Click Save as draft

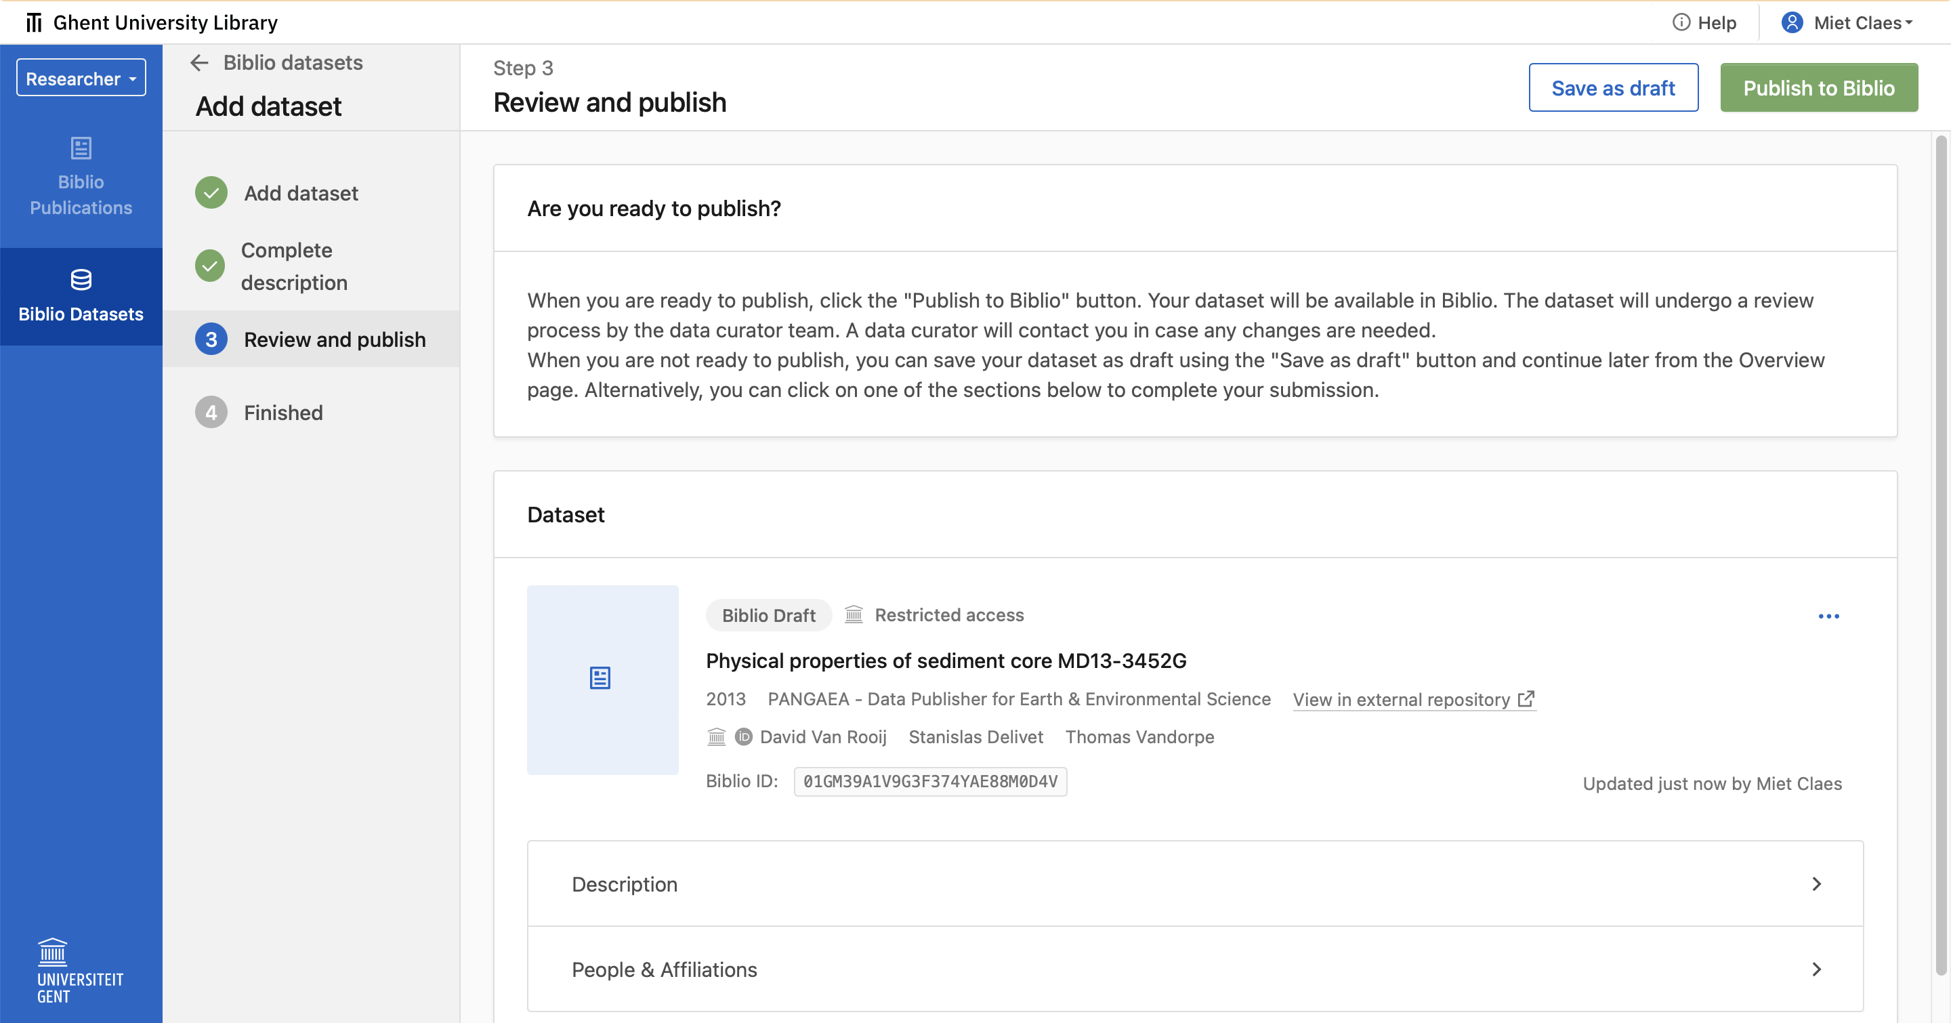click(x=1614, y=88)
